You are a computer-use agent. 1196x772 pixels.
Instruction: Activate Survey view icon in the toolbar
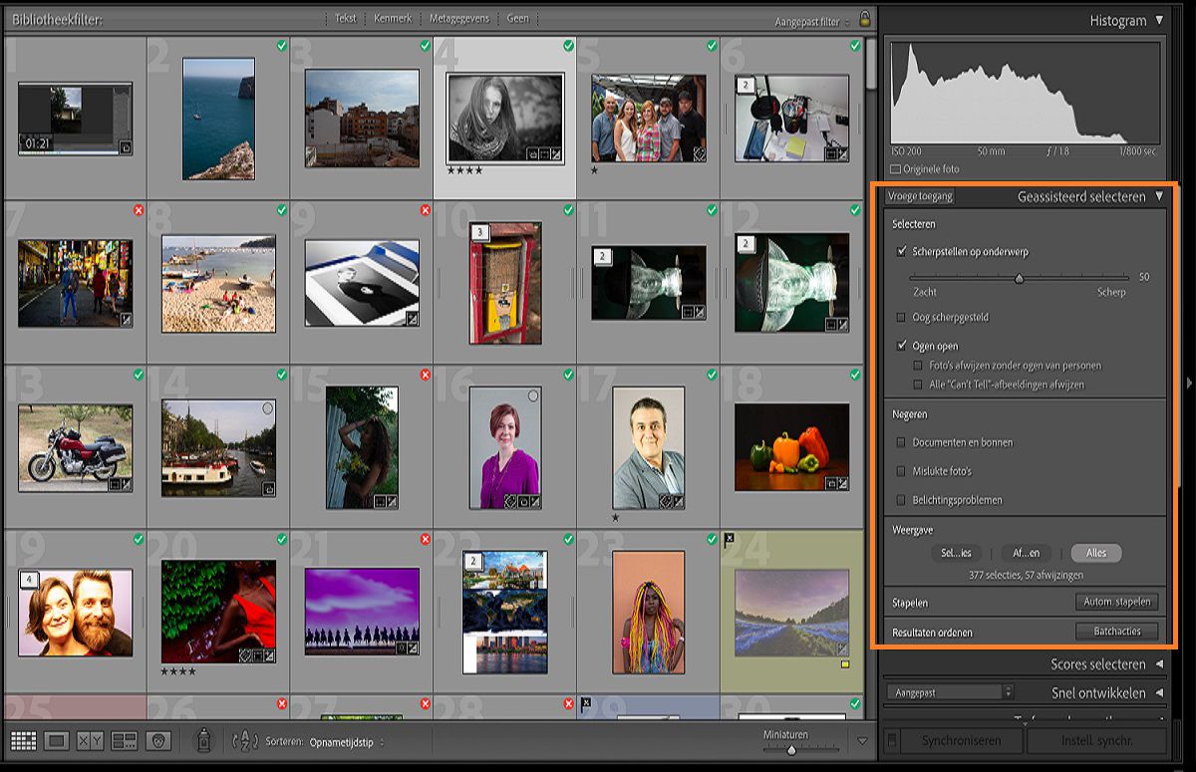click(x=122, y=739)
